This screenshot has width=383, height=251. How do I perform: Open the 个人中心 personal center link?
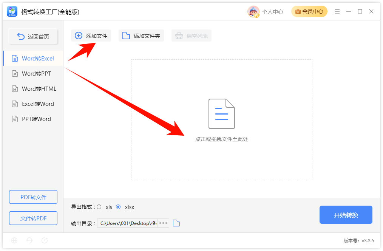click(x=273, y=12)
